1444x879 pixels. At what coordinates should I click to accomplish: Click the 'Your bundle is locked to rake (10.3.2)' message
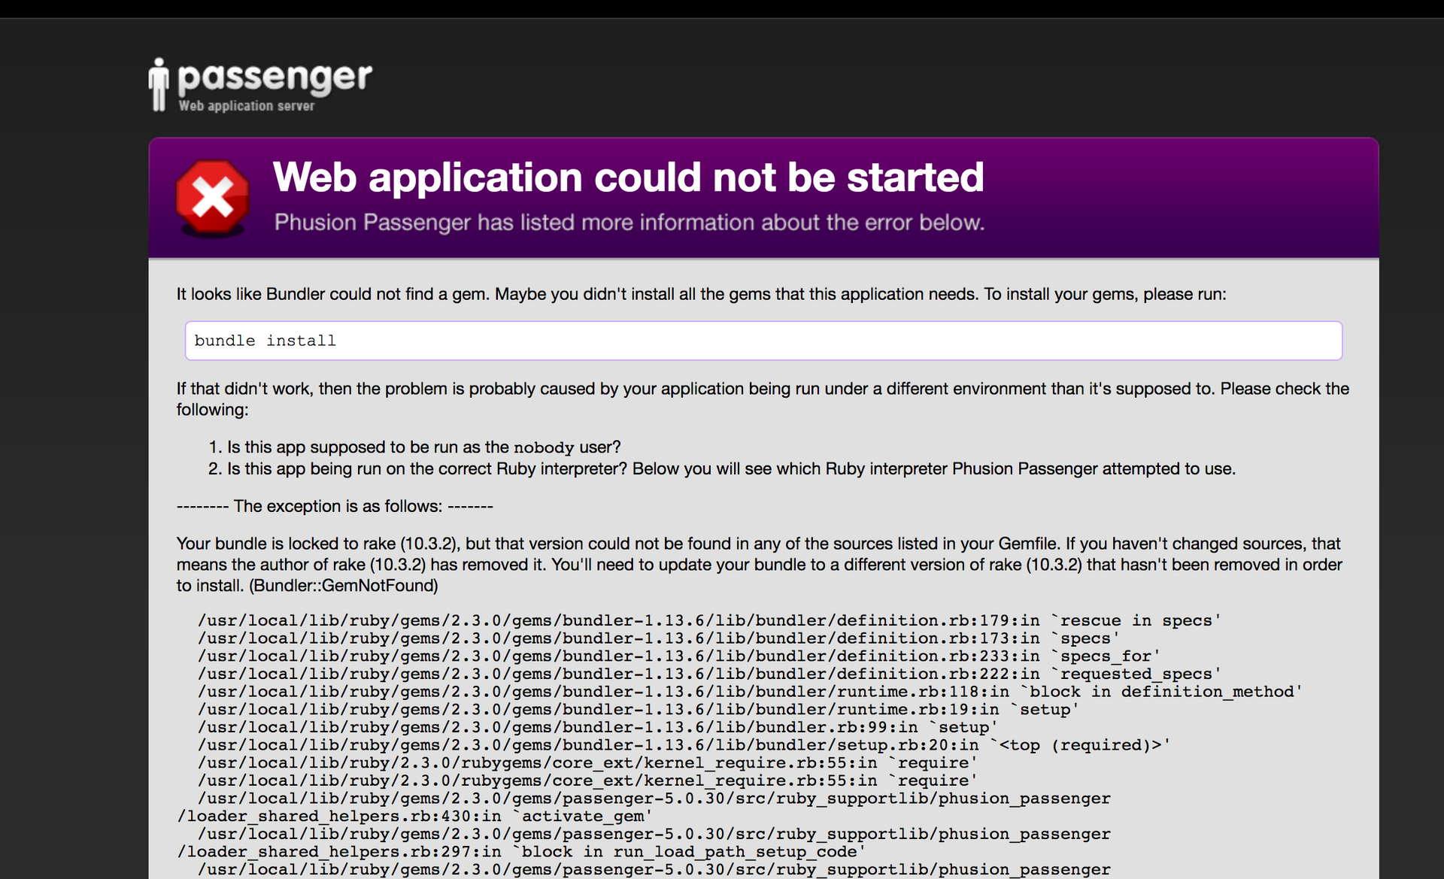[x=760, y=565]
